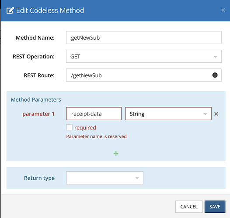230x218 pixels.
Task: Click the CANCEL button
Action: (189, 207)
